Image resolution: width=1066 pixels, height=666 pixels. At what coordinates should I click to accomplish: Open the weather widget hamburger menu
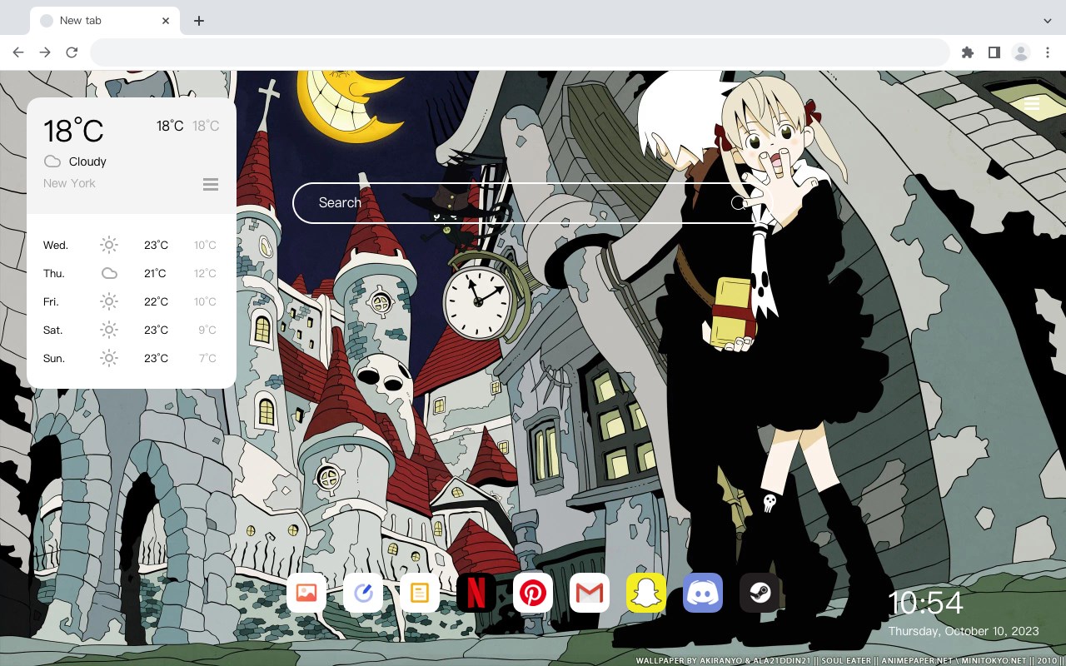[x=211, y=184]
